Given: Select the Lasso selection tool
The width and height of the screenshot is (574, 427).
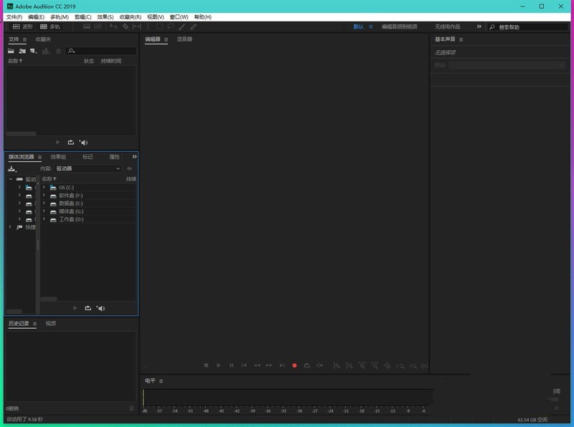Looking at the screenshot, I should [x=171, y=27].
